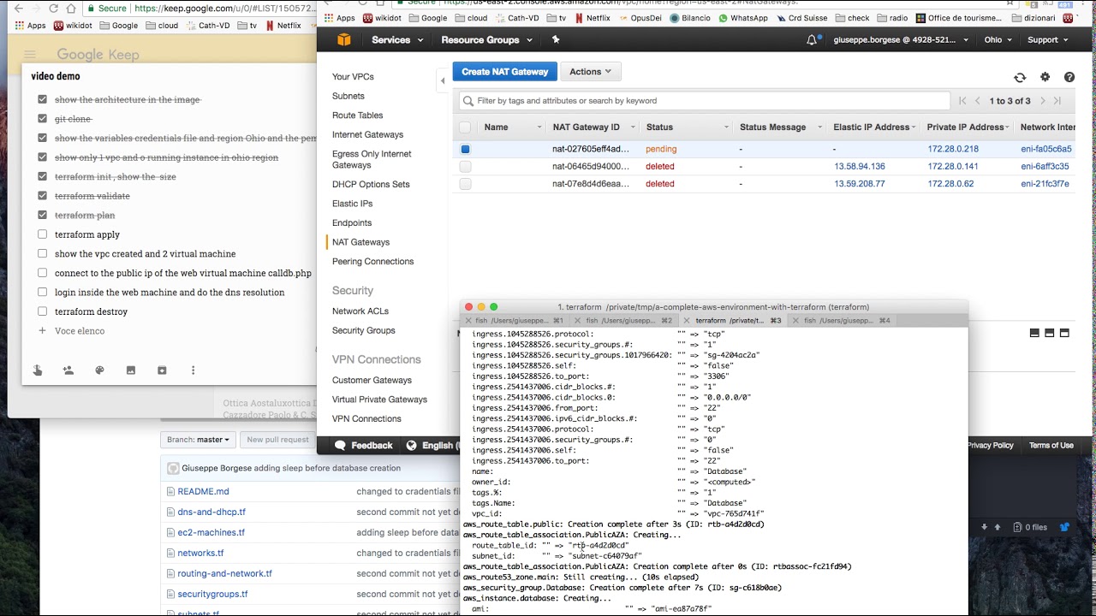Click the AWS orange cube logo
Viewport: 1096px width, 616px height.
coord(343,39)
